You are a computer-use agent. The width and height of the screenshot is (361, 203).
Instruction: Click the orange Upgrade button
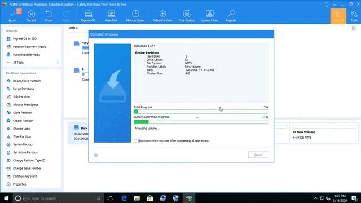pos(338,16)
